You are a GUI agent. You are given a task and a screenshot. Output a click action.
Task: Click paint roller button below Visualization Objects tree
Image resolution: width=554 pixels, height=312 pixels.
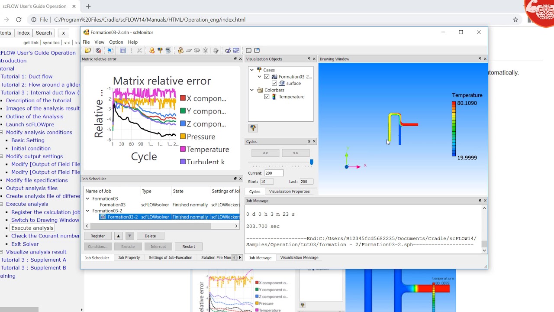[253, 128]
